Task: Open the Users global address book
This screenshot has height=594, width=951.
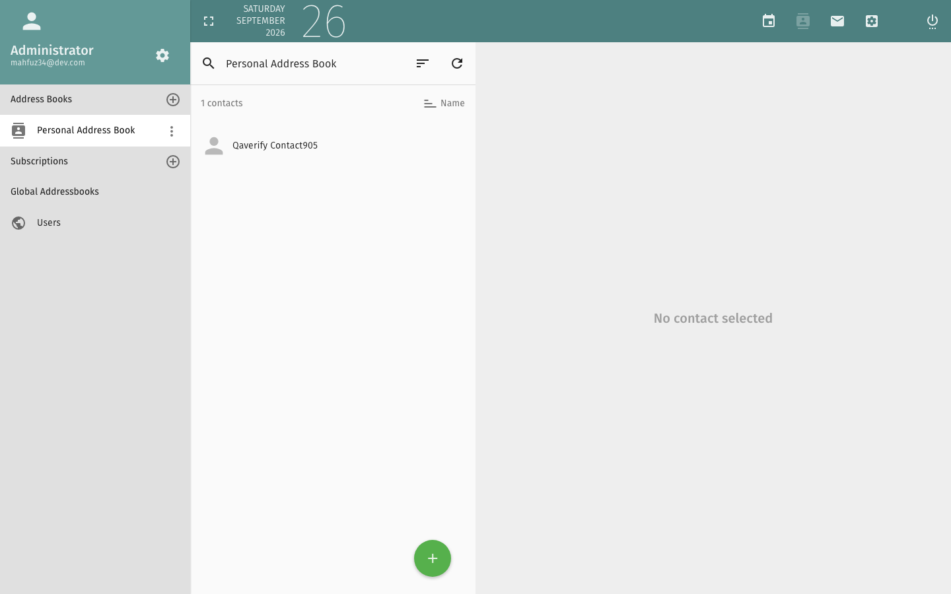Action: click(95, 223)
